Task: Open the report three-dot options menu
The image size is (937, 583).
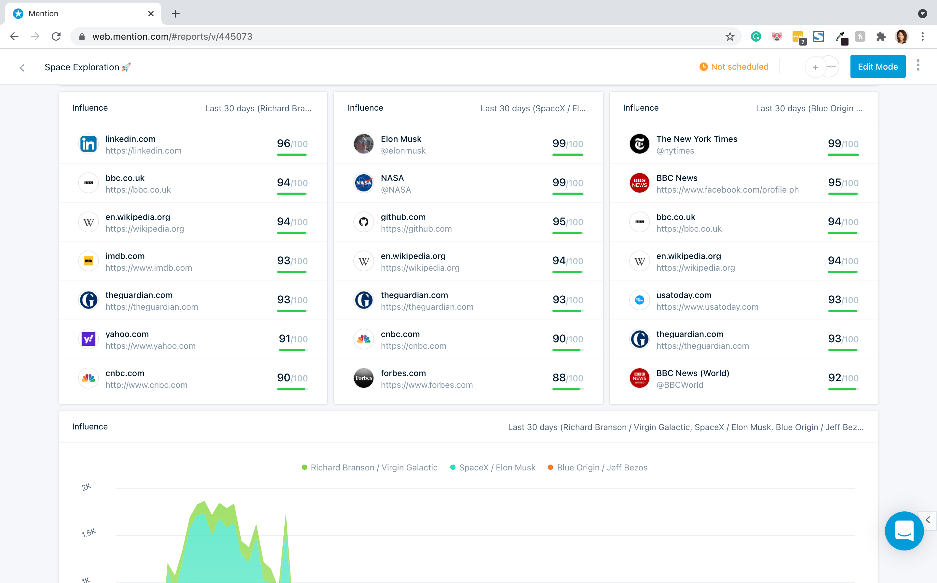Action: [918, 65]
